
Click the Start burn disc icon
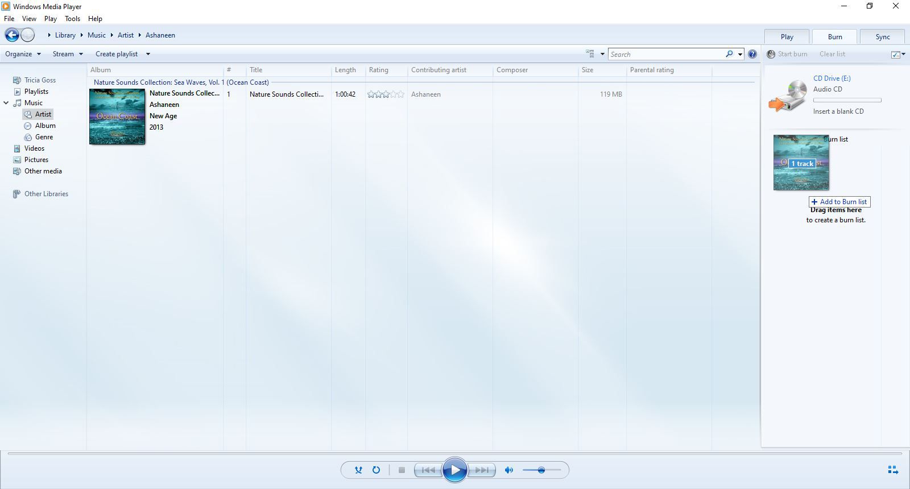pyautogui.click(x=771, y=54)
